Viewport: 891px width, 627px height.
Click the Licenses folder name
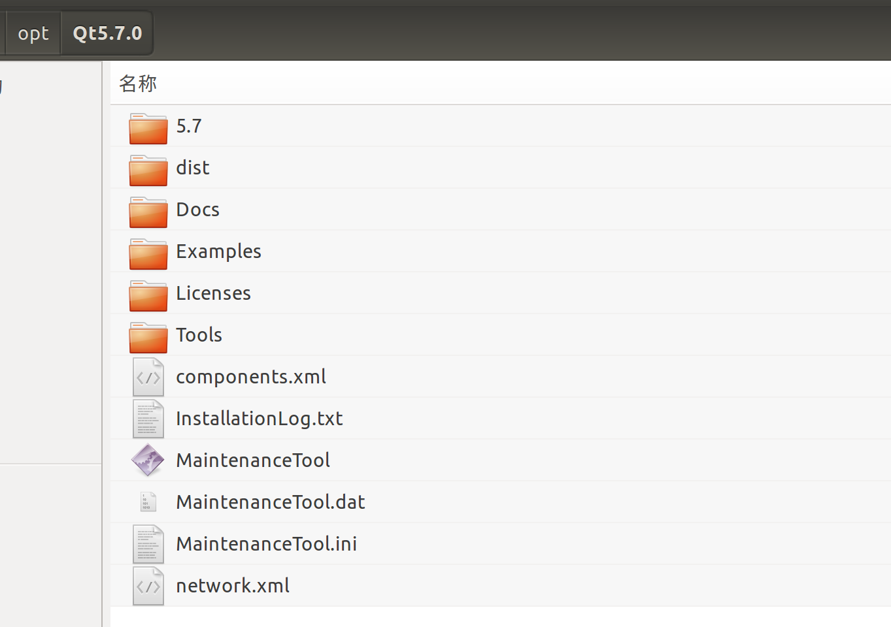(x=214, y=293)
